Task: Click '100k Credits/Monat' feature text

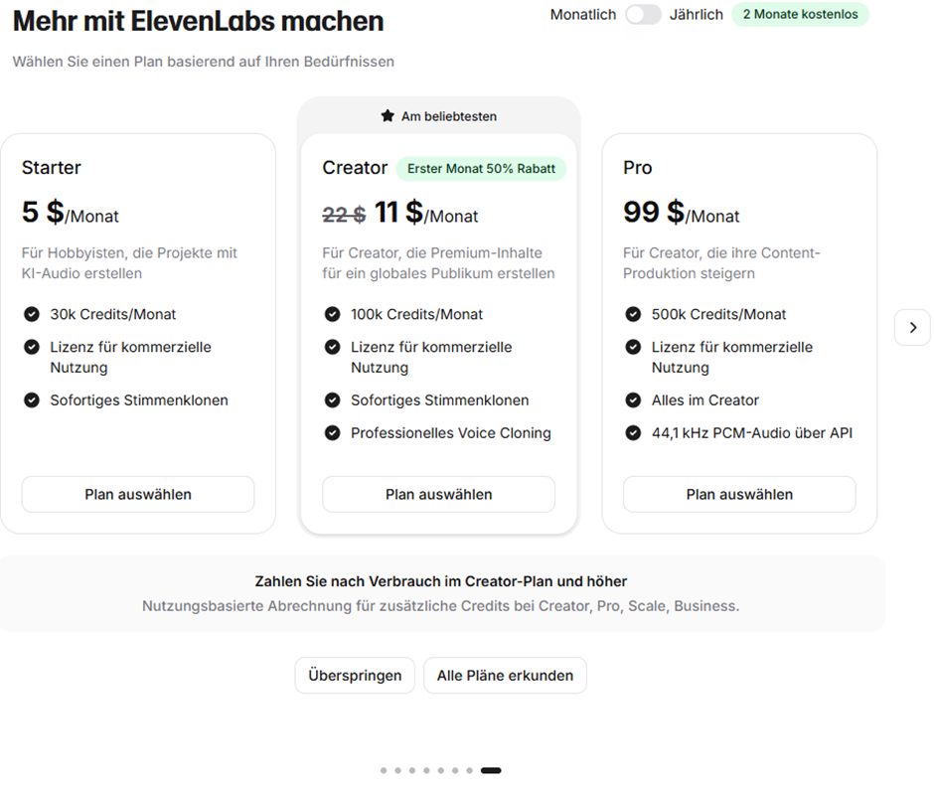Action: (417, 314)
